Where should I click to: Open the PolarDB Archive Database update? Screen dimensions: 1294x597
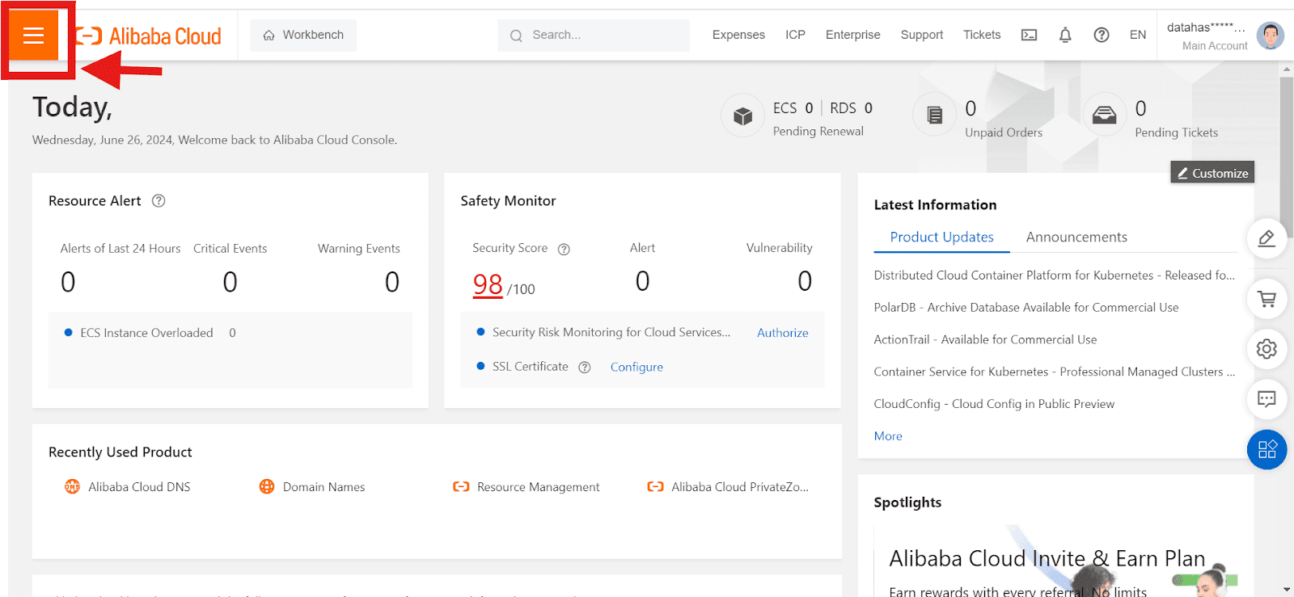pos(1025,308)
